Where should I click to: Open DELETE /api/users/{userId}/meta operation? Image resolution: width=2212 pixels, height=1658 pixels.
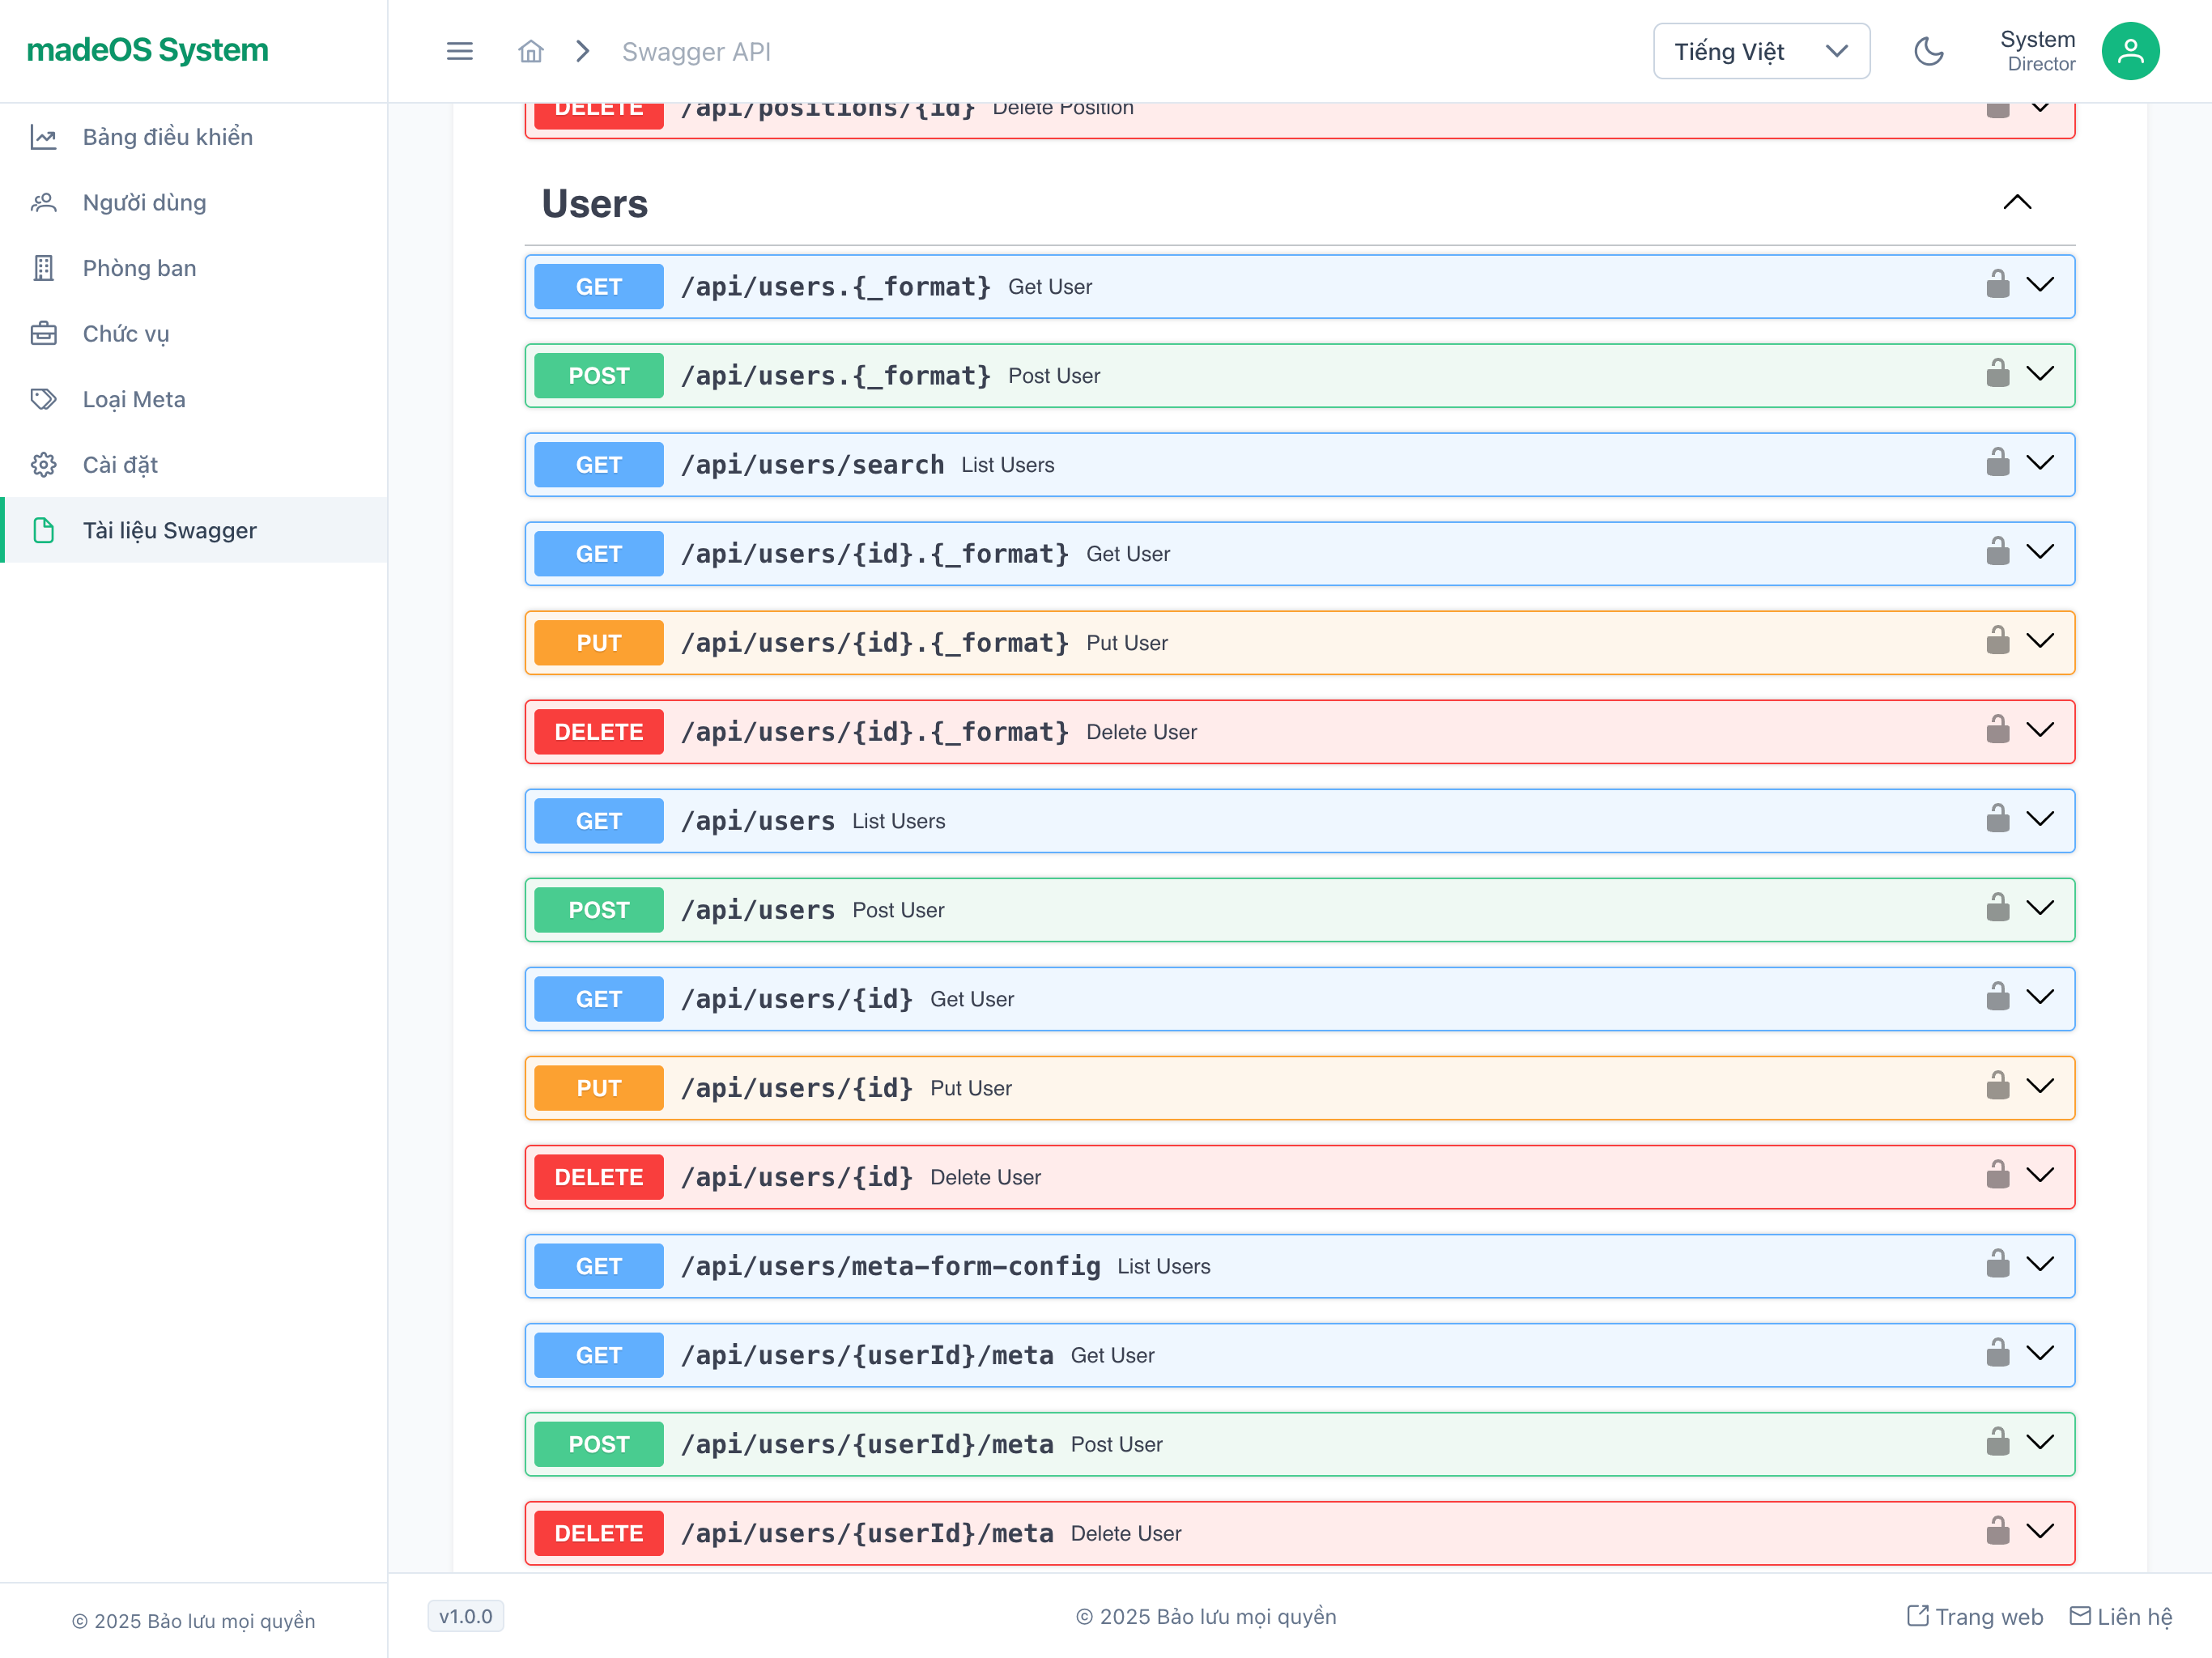tap(1299, 1533)
